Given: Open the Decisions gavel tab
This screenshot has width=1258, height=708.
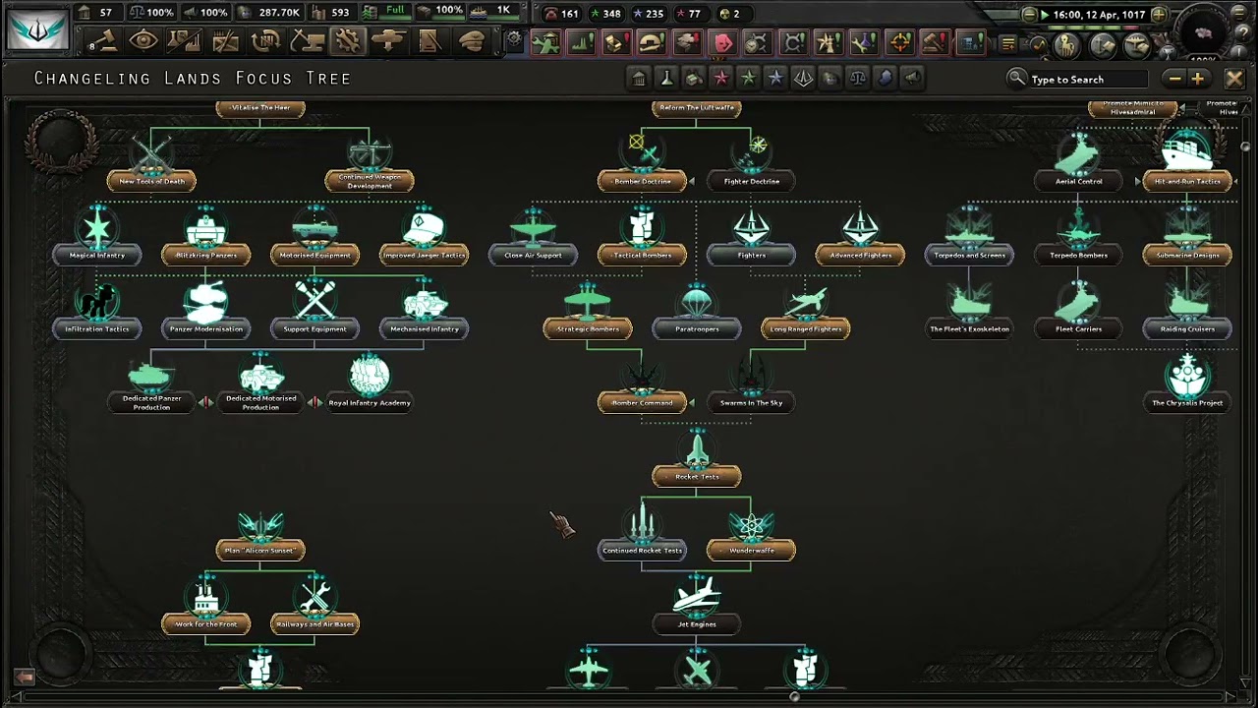Looking at the screenshot, I should coord(103,40).
